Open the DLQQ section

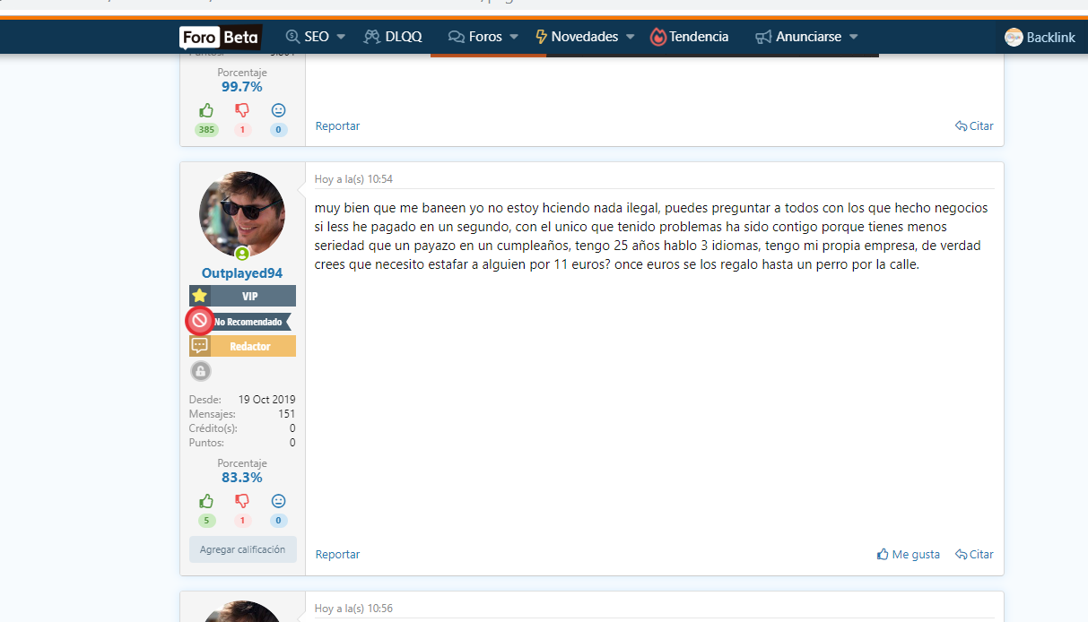[x=404, y=37]
